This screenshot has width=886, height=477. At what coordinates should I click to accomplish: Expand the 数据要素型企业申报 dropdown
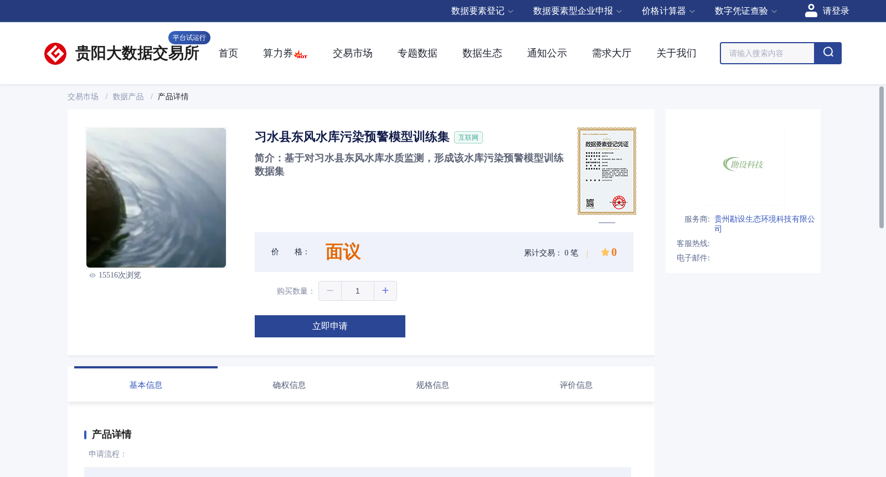(578, 11)
